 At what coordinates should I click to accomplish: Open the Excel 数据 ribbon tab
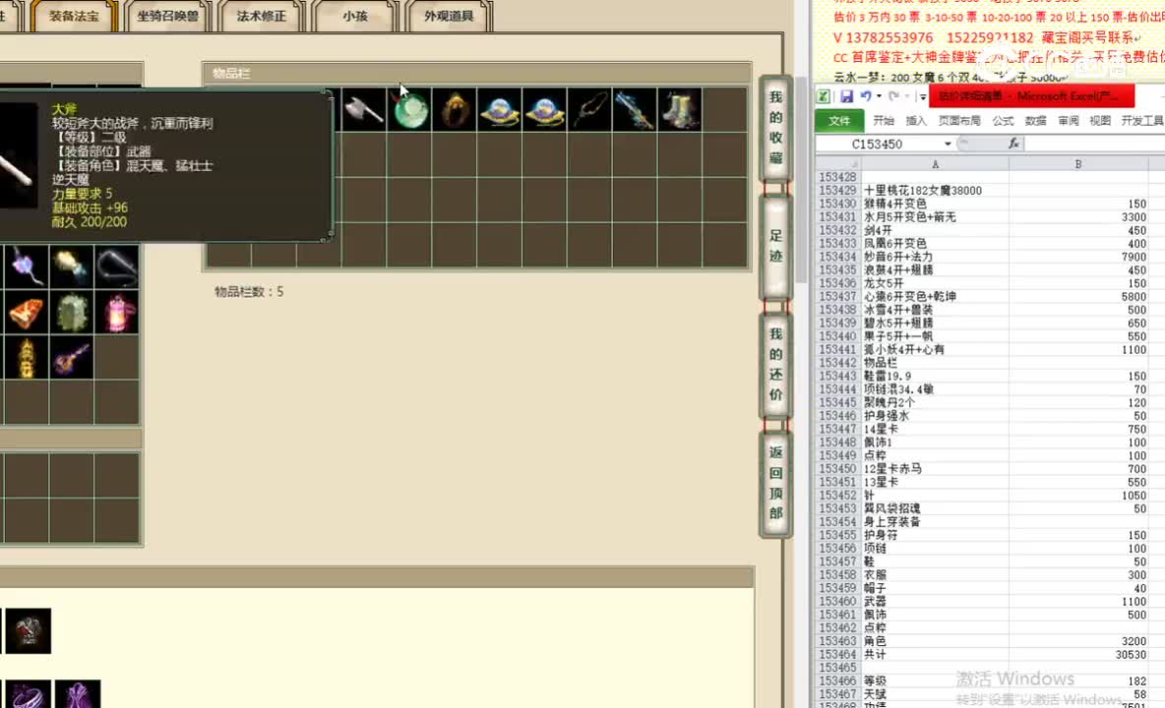pos(1036,120)
